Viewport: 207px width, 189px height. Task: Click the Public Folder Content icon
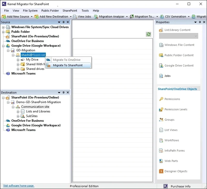(x=161, y=55)
